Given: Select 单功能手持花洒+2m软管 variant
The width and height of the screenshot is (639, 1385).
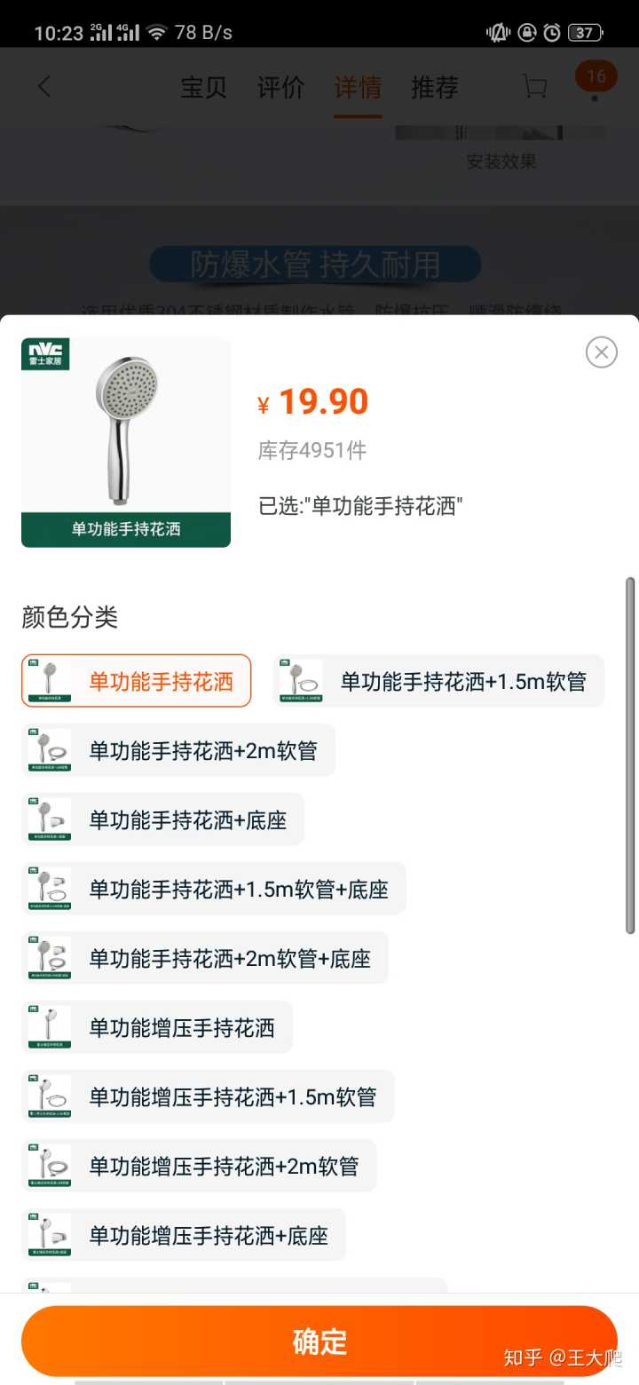Looking at the screenshot, I should (x=178, y=750).
